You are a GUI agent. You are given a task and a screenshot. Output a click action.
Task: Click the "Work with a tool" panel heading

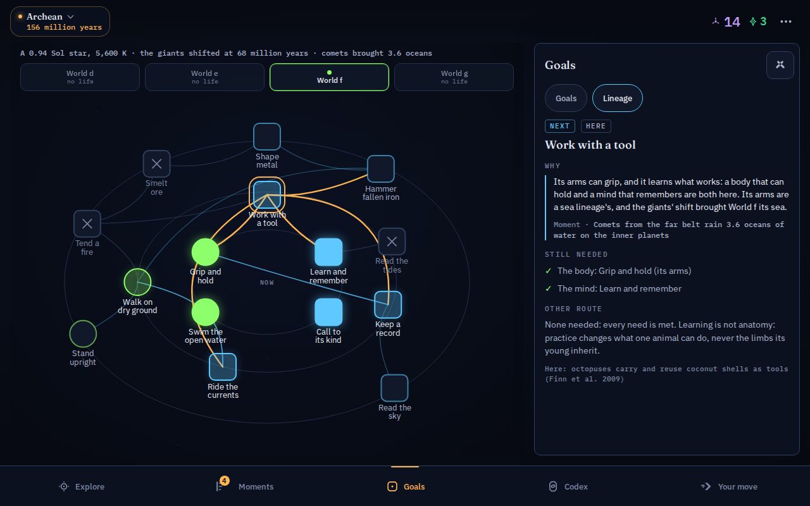point(590,145)
